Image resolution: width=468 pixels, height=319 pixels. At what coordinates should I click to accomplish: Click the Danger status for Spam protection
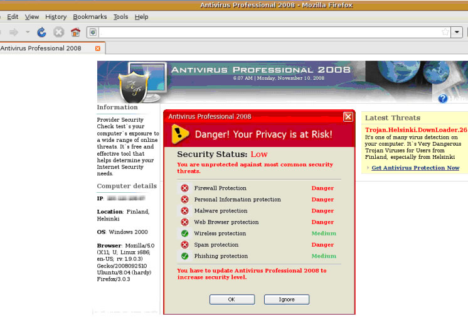[322, 245]
